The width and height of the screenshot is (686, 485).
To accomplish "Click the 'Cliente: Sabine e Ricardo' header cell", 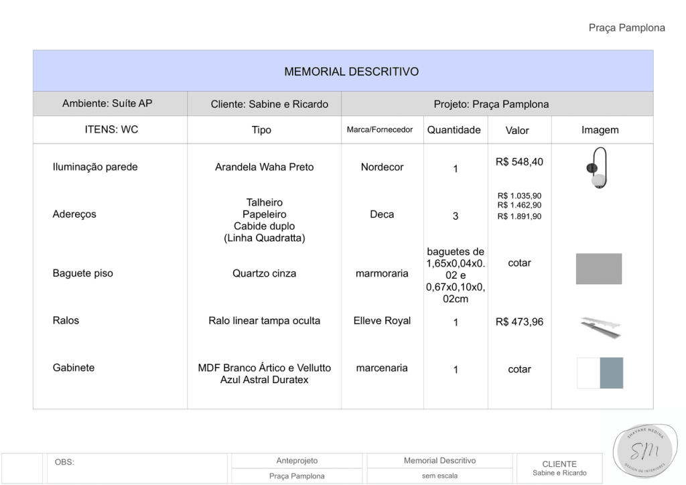I will click(269, 104).
